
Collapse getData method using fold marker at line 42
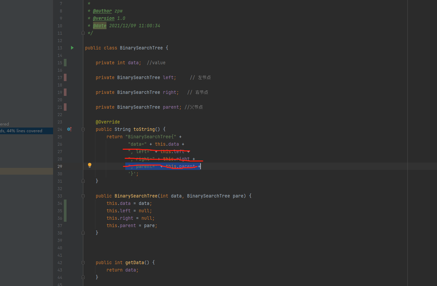tap(83, 262)
